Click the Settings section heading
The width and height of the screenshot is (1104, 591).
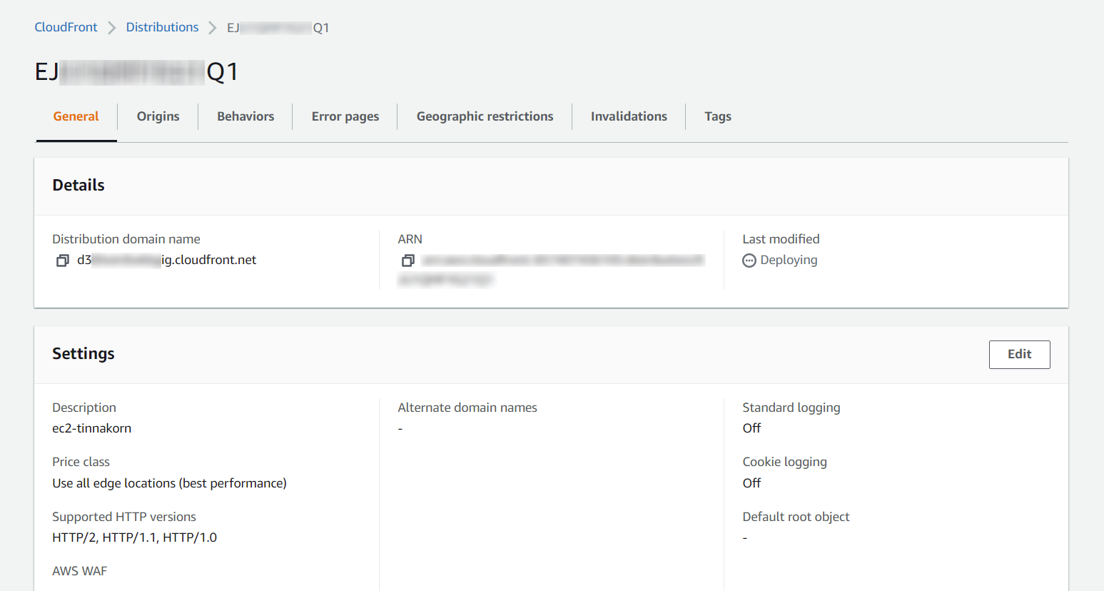83,353
